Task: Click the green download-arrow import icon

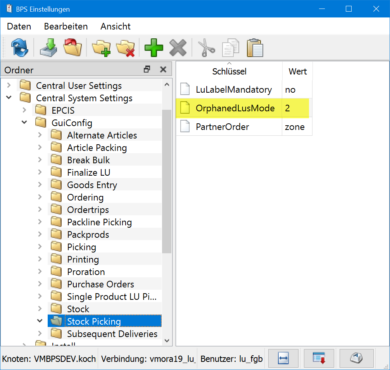Action: pos(48,48)
